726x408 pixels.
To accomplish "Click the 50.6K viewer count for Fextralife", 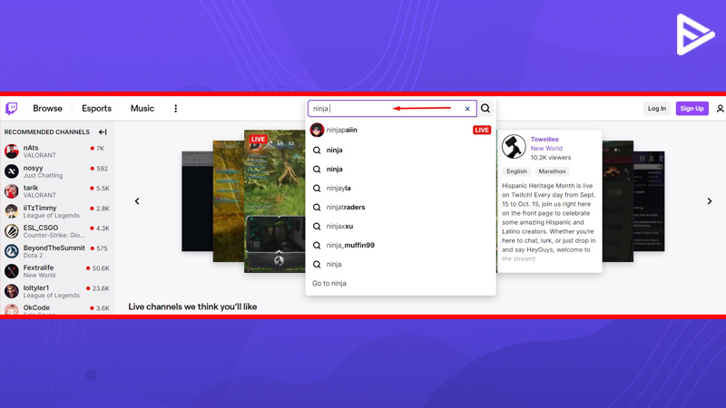I will click(101, 268).
